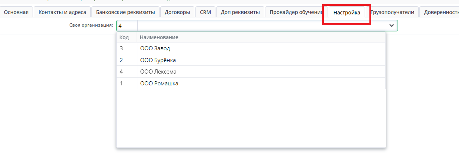459x160 pixels.
Task: Select ООО Завод from the list
Action: [155, 48]
